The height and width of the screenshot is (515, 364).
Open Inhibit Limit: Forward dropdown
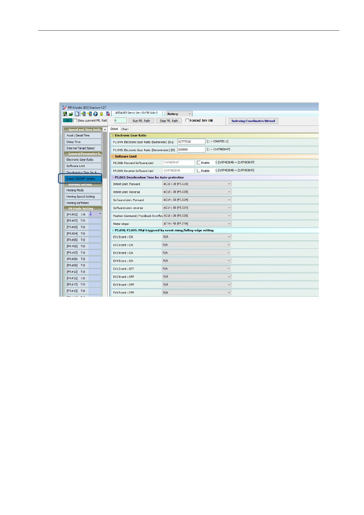click(197, 184)
